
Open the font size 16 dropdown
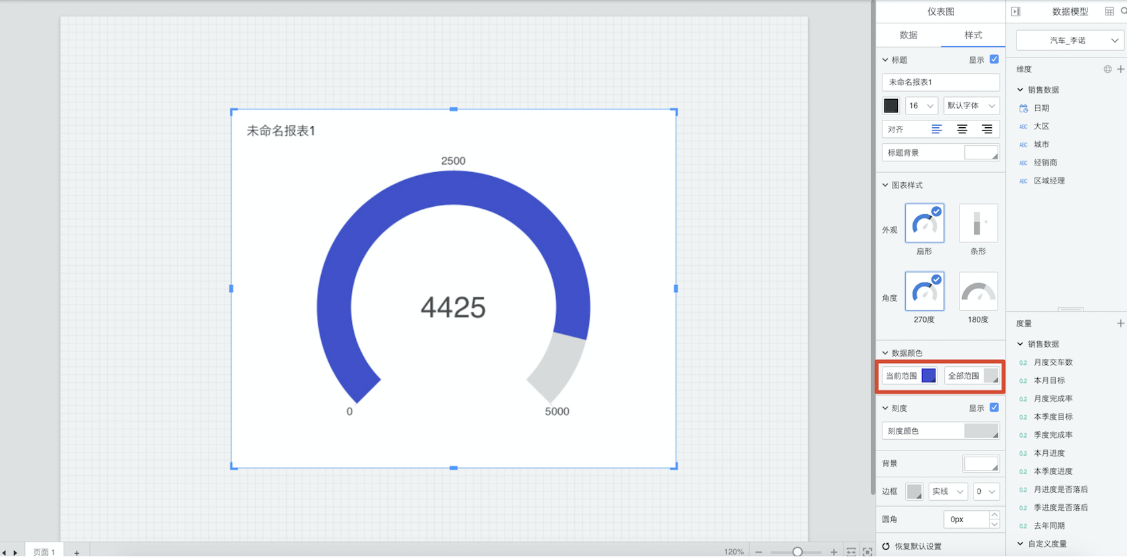pyautogui.click(x=921, y=106)
